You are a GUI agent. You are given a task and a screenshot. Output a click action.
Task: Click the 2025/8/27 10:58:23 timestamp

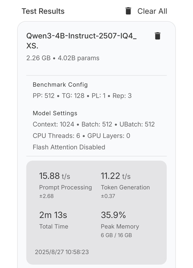coord(62,252)
